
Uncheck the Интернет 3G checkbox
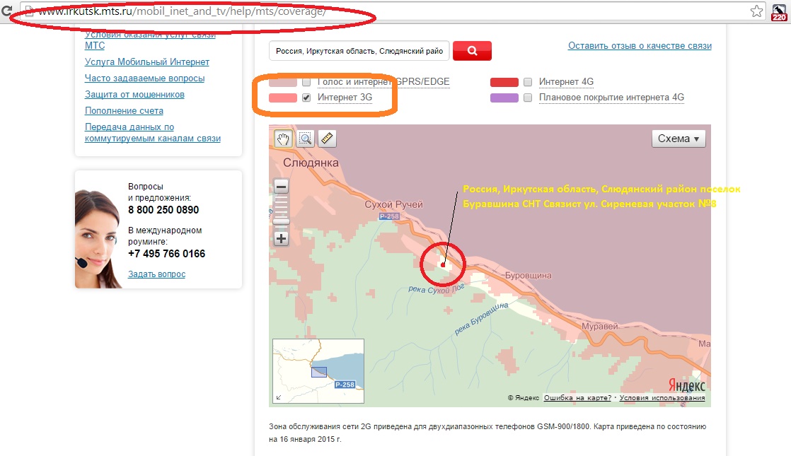(306, 98)
